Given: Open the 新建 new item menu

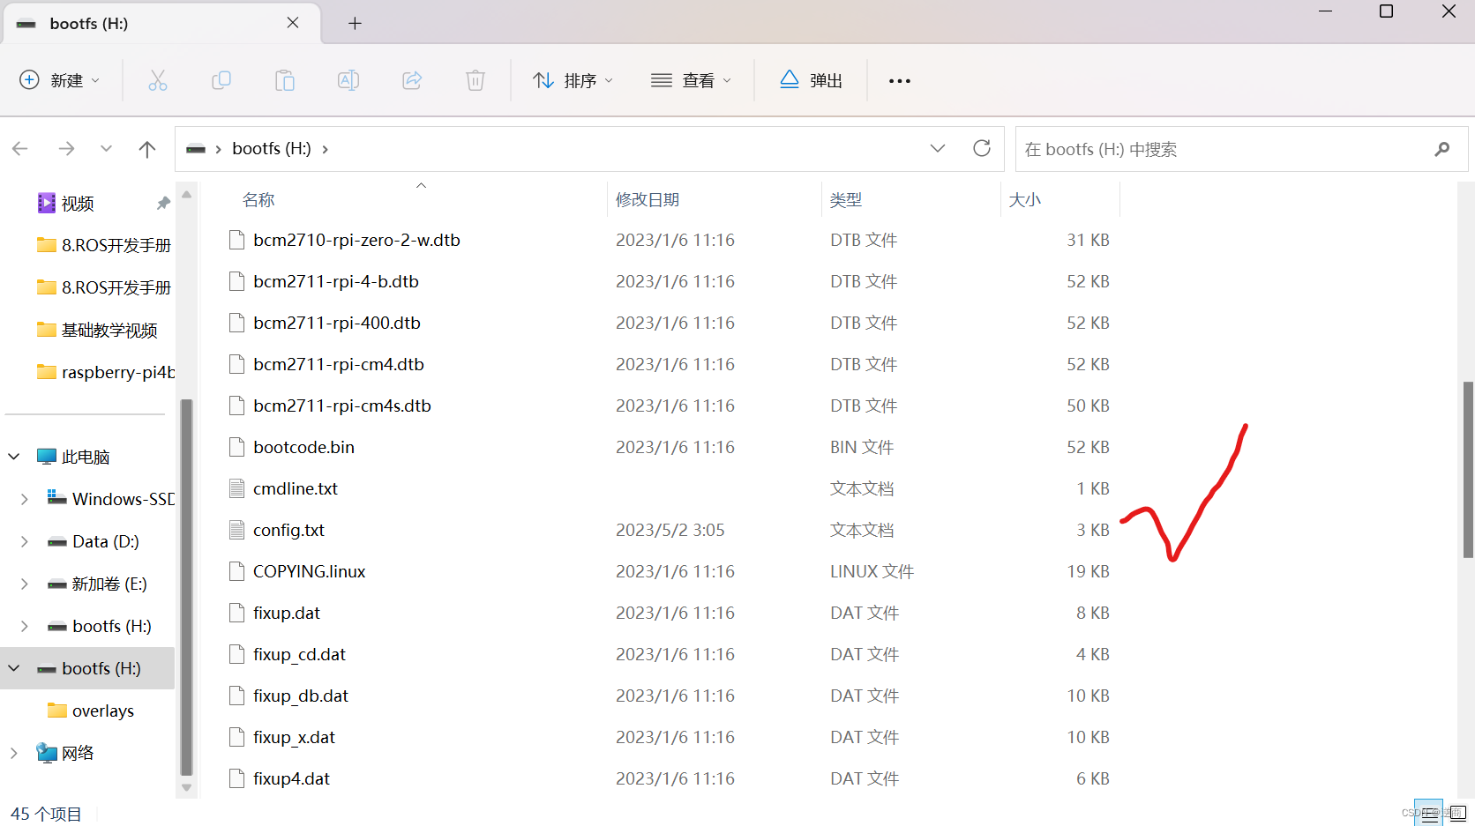Looking at the screenshot, I should pyautogui.click(x=59, y=79).
